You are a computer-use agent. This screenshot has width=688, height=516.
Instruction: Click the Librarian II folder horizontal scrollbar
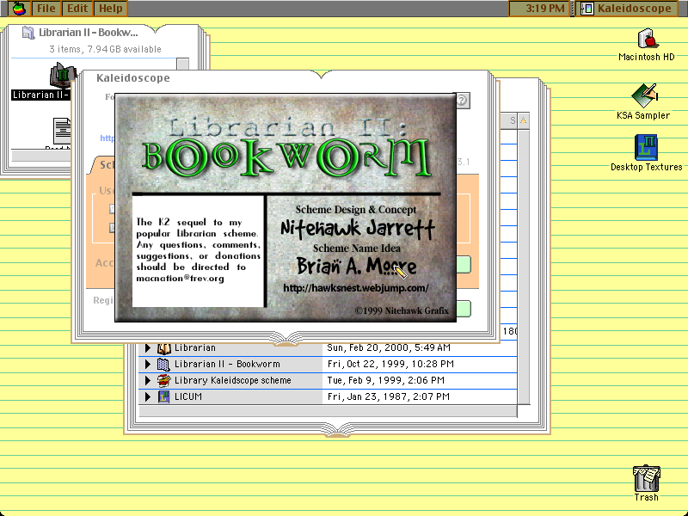click(x=41, y=156)
